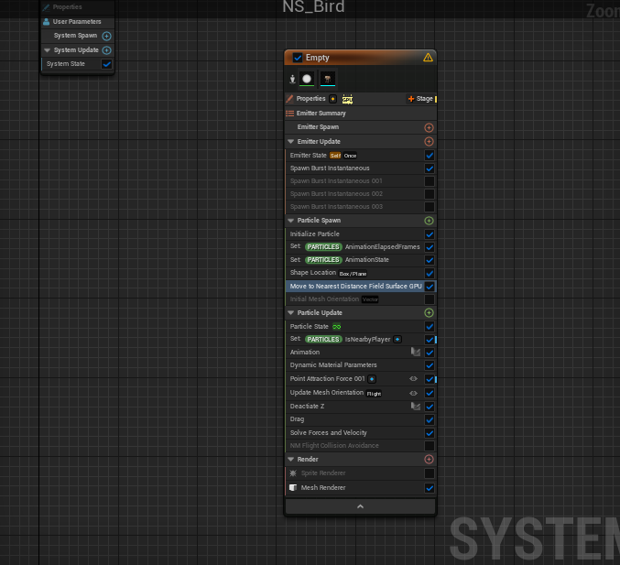Select the Mesh Renderer row
The width and height of the screenshot is (620, 565).
(360, 488)
